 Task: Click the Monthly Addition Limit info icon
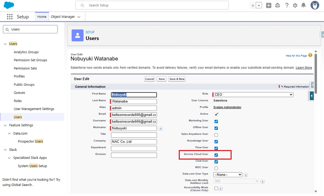[262, 181]
